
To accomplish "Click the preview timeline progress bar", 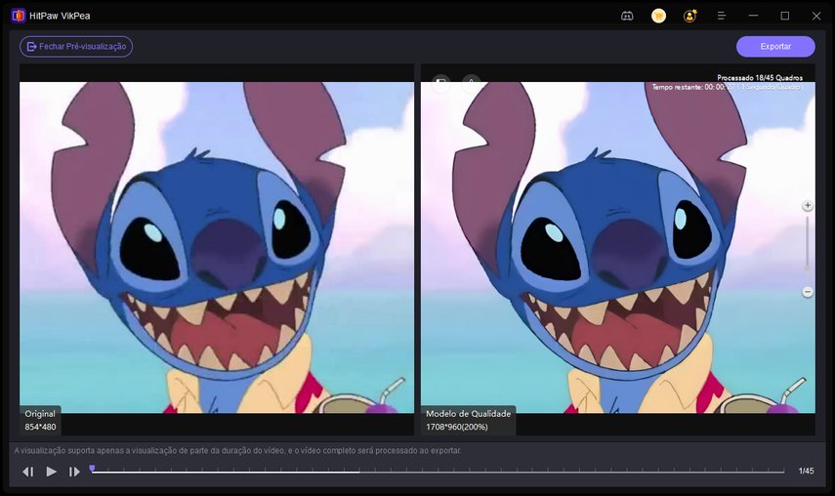I will (438, 472).
